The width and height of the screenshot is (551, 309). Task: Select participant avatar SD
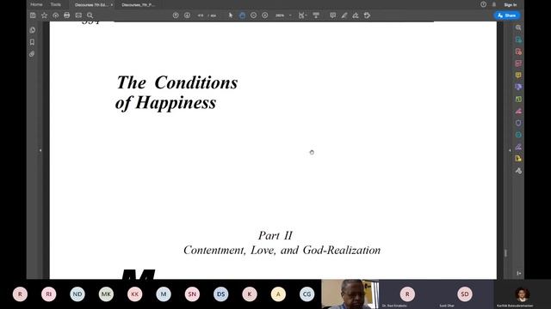(x=465, y=294)
